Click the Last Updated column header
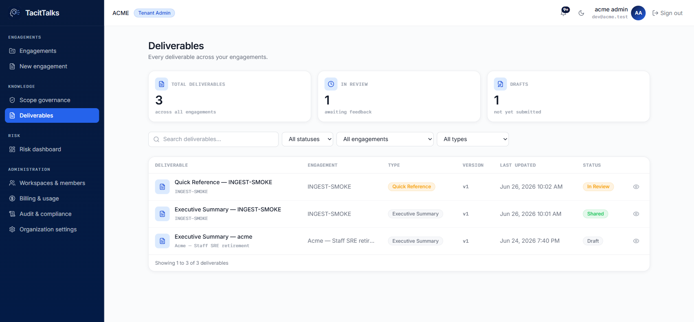This screenshot has height=322, width=694. coord(518,165)
